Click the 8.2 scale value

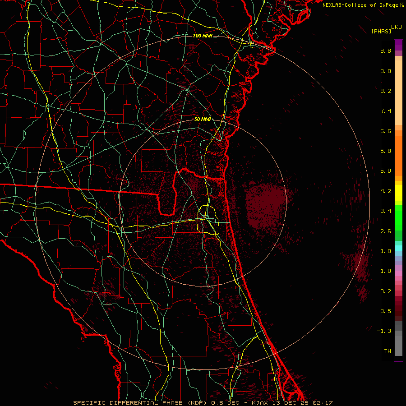pyautogui.click(x=386, y=91)
